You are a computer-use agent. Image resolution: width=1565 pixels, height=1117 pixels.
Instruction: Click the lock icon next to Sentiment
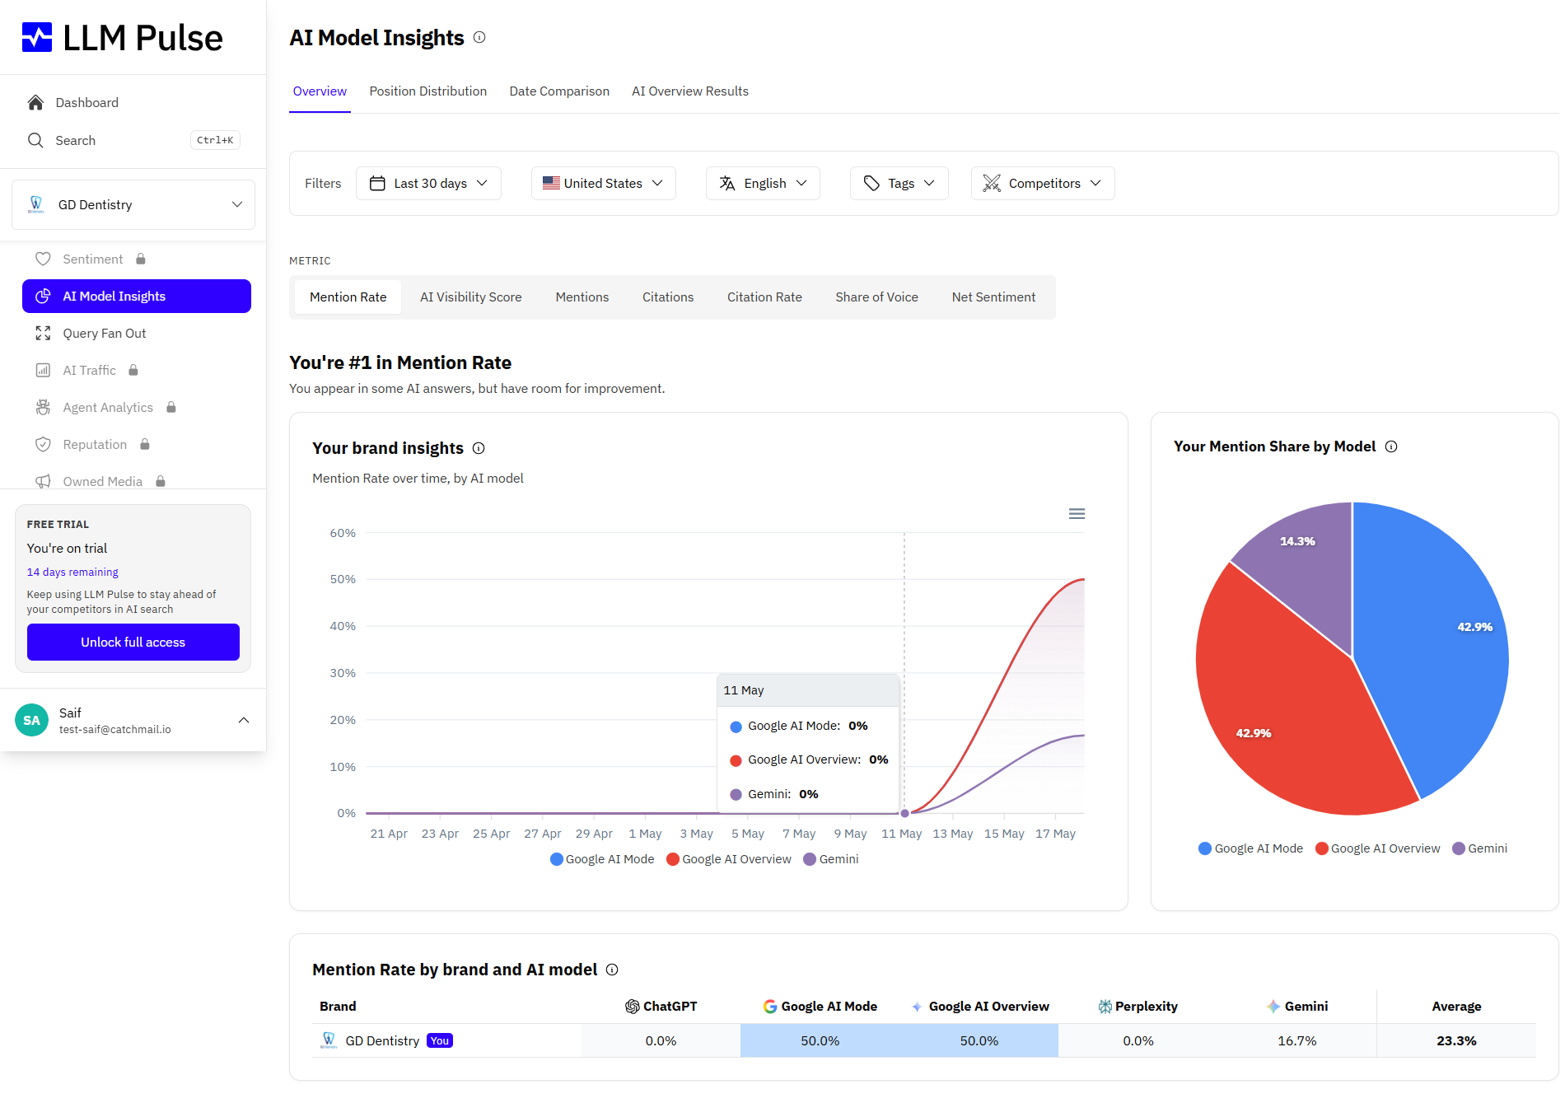click(x=141, y=259)
